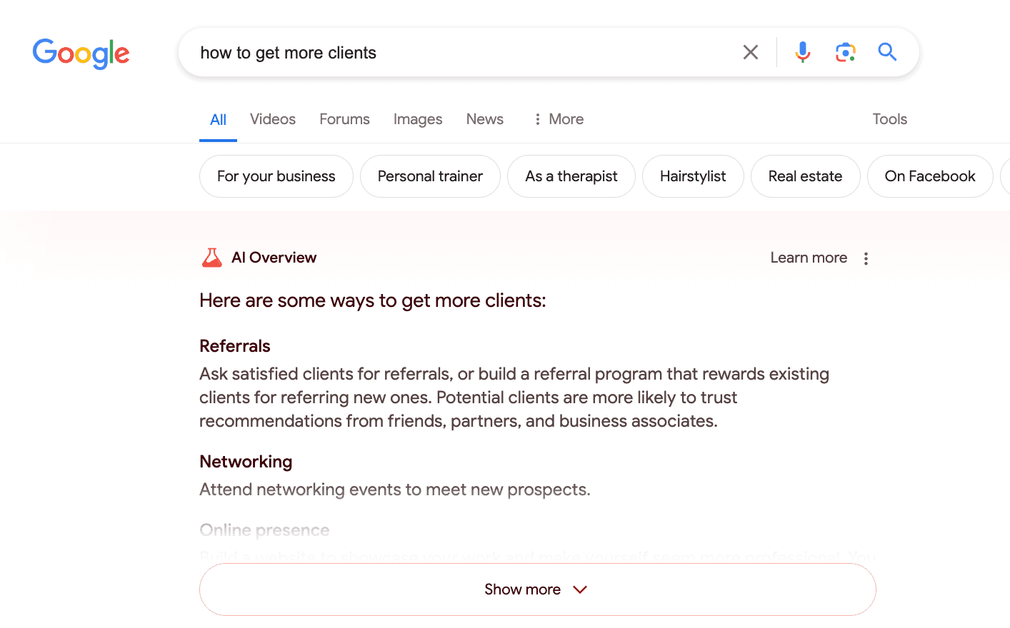Select the 'For your business' chip

[276, 176]
